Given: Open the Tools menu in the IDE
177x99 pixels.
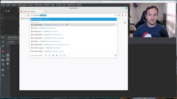Looking at the screenshot, I should [59, 5].
